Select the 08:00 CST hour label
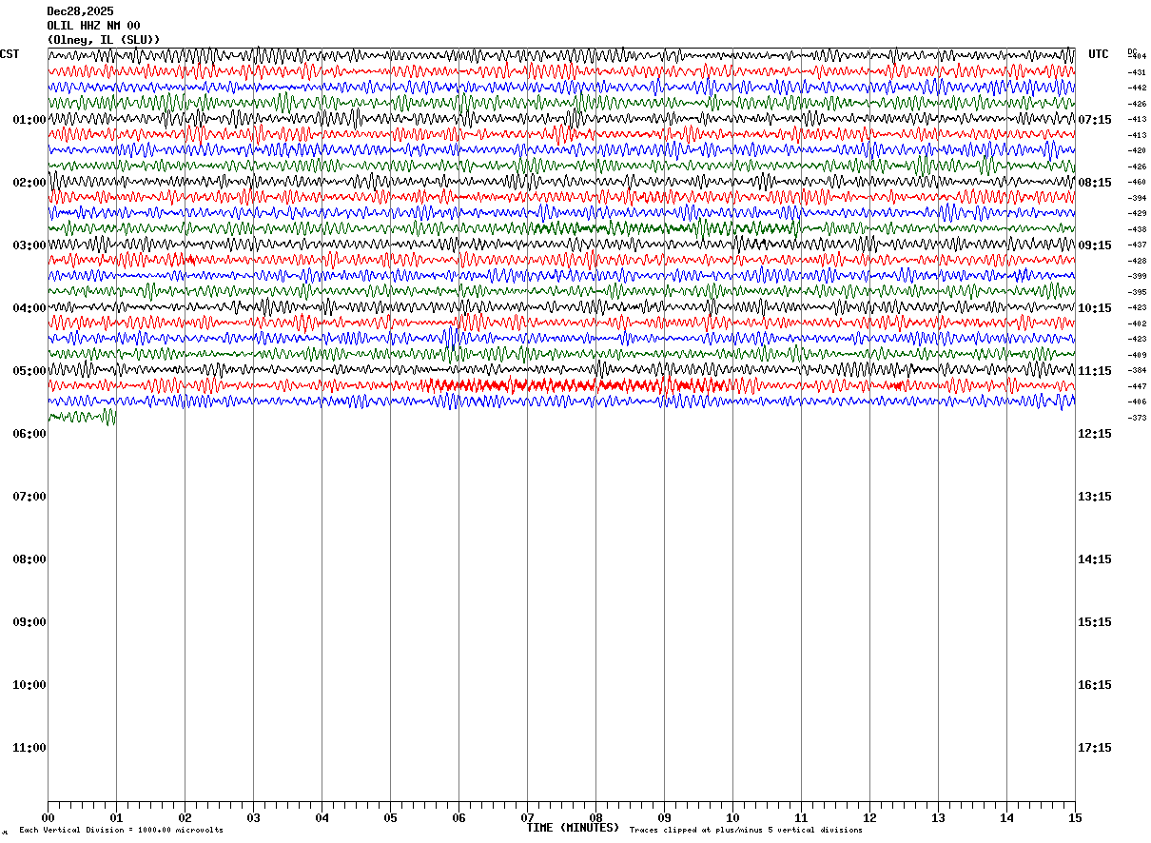 (29, 559)
